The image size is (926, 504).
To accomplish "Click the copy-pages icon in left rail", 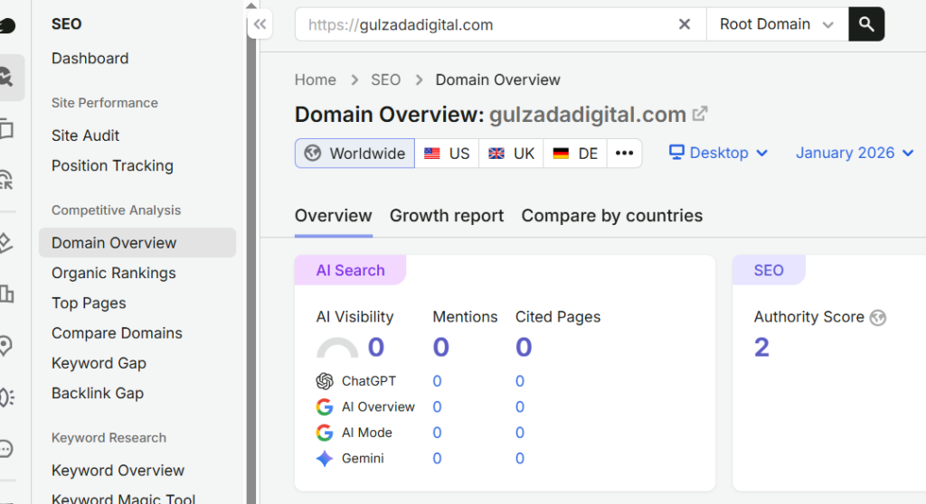I will [x=6, y=128].
